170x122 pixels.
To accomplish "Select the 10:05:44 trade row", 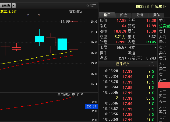I will coord(128,88).
